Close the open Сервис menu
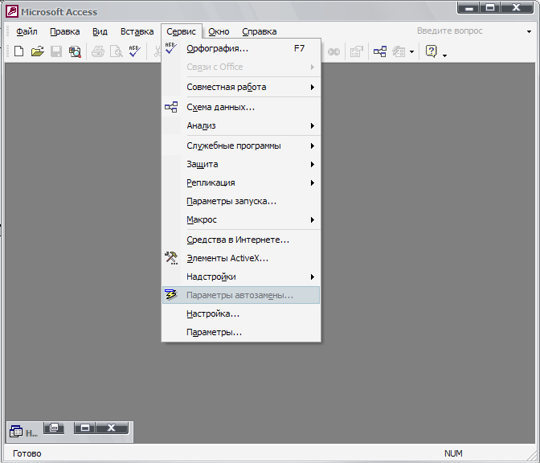This screenshot has width=540, height=463. (x=181, y=31)
